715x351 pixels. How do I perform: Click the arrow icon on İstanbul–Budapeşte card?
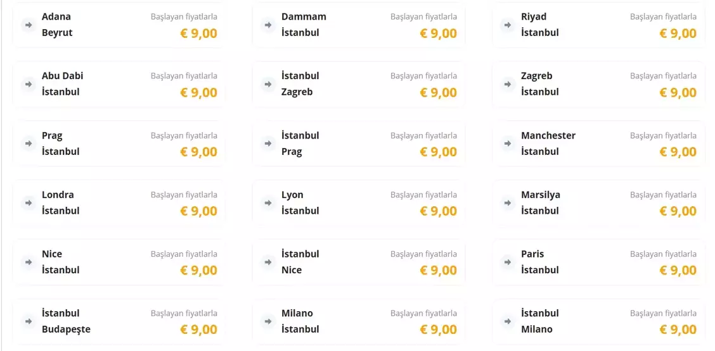(29, 321)
